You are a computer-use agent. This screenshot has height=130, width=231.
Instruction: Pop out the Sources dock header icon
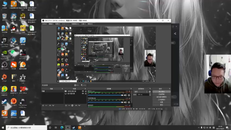85,89
